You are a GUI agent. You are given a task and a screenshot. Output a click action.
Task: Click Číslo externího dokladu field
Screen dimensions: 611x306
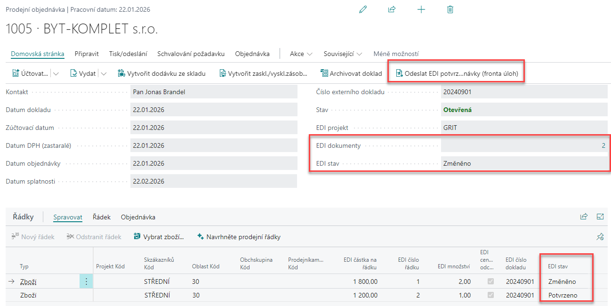tap(524, 92)
